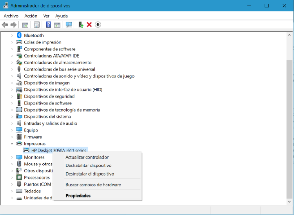Viewport: 294px width, 215px height.
Task: Click the Firmware chip icon
Action: [x=19, y=137]
